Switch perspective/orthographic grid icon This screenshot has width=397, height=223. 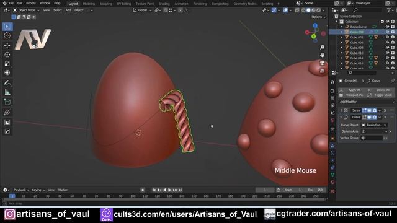pos(322,71)
